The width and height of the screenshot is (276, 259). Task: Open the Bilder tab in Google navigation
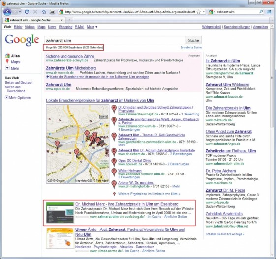(18, 27)
